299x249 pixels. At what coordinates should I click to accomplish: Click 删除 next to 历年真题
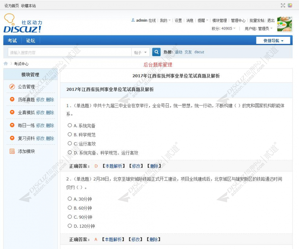pyautogui.click(x=50, y=100)
